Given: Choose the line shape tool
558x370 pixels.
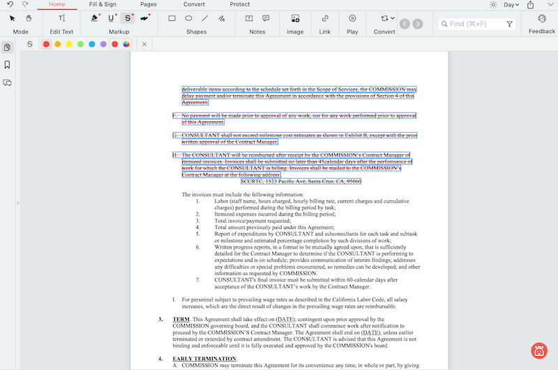Looking at the screenshot, I should pyautogui.click(x=205, y=18).
